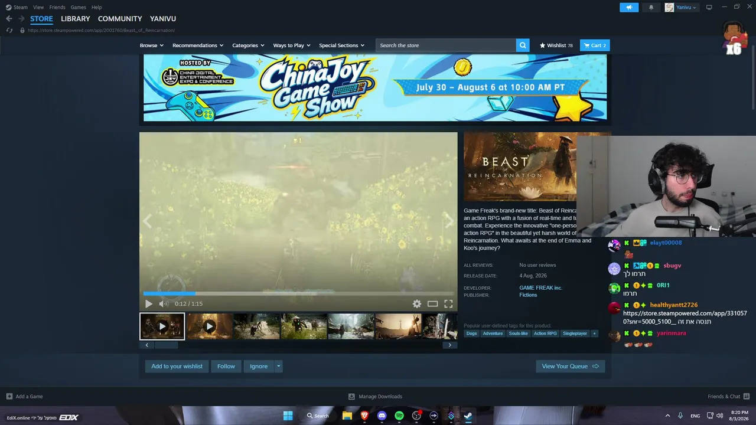This screenshot has height=425, width=756.
Task: Open the Friends & Chat icon
Action: tap(747, 397)
